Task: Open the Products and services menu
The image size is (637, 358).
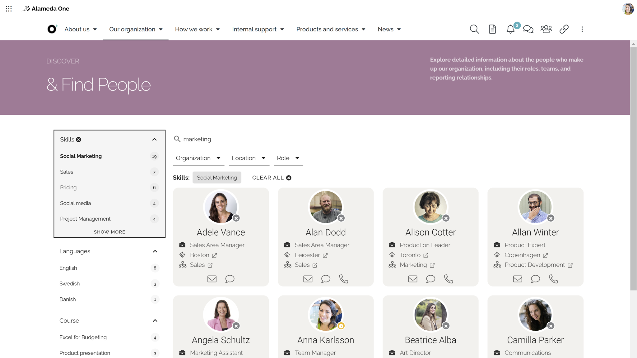Action: coord(331,29)
